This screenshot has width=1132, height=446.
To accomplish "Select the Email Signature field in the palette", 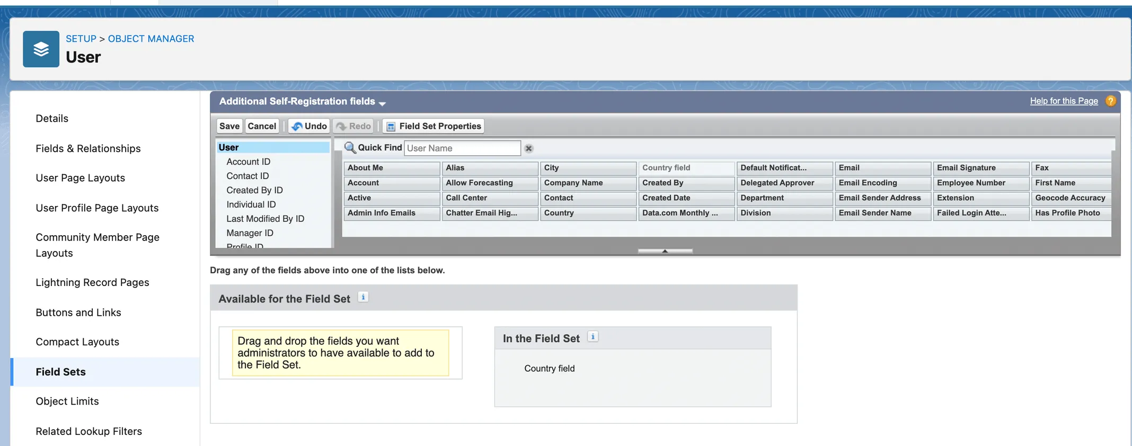I will pos(980,168).
